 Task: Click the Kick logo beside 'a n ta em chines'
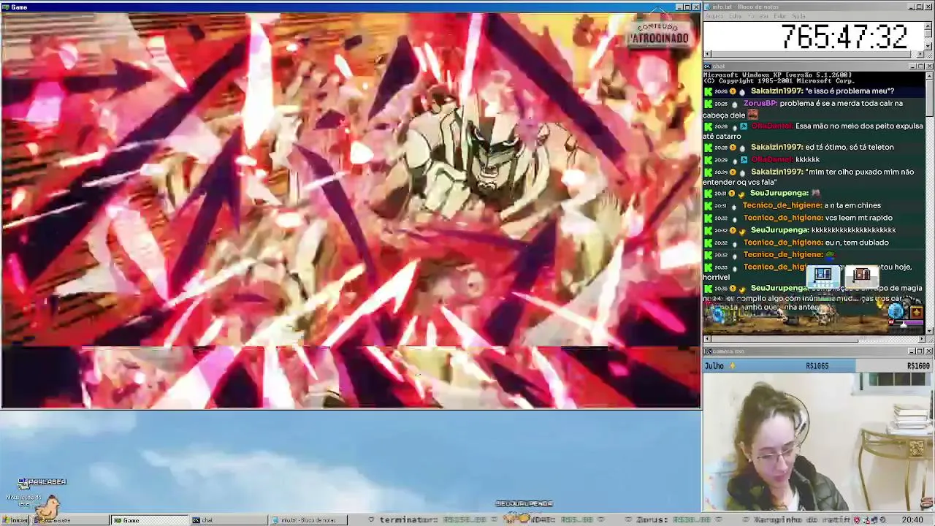(x=707, y=206)
